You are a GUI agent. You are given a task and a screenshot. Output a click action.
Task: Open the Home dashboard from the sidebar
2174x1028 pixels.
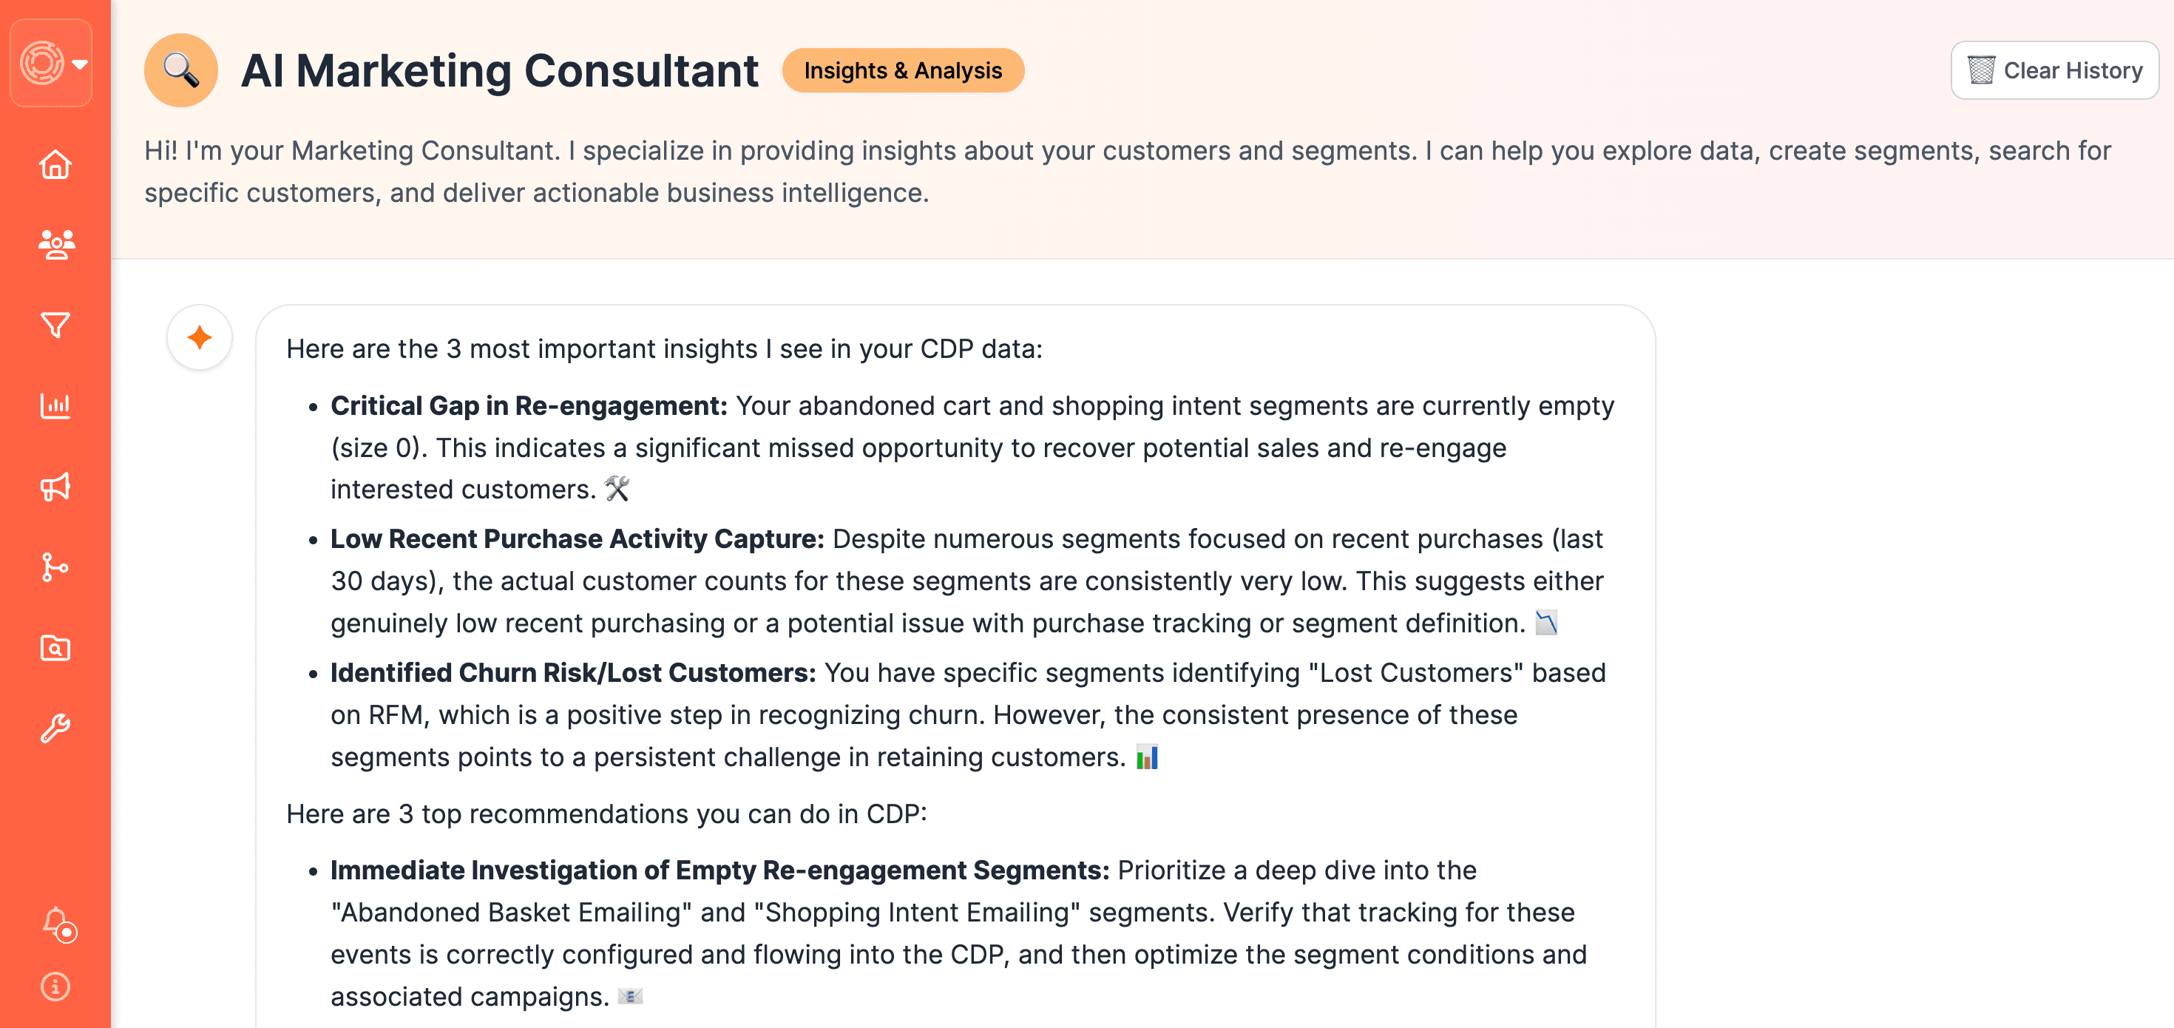(54, 165)
